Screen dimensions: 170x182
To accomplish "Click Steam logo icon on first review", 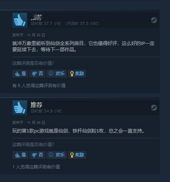I will [154, 20].
